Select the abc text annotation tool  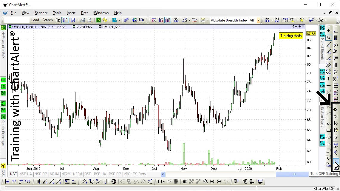tap(329, 123)
